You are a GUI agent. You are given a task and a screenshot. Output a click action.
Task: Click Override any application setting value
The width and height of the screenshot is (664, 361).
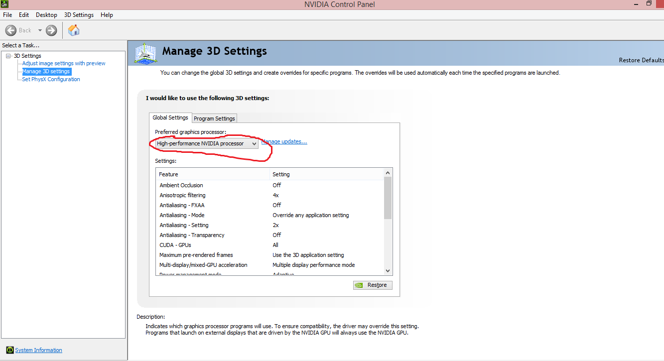311,215
